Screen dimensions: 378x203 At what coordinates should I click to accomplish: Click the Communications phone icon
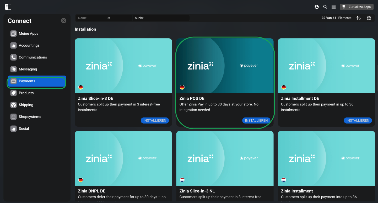pyautogui.click(x=13, y=57)
